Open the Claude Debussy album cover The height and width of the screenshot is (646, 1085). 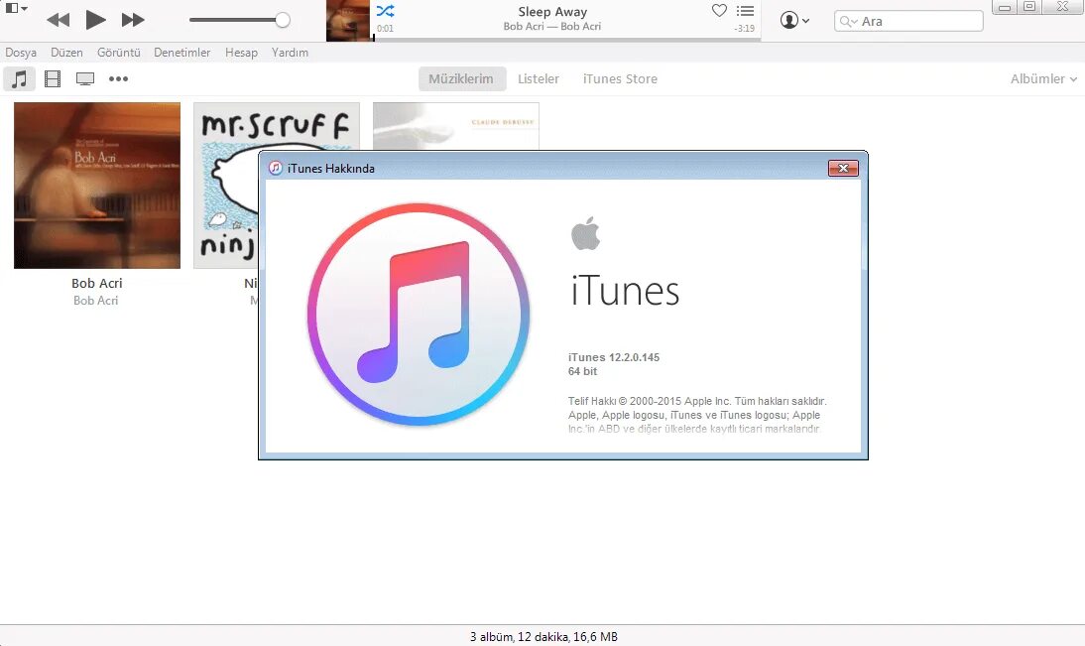click(456, 126)
